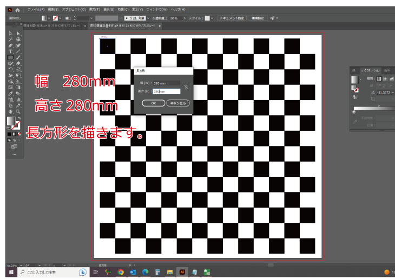Select the Eyedropper tool

pos(10,93)
